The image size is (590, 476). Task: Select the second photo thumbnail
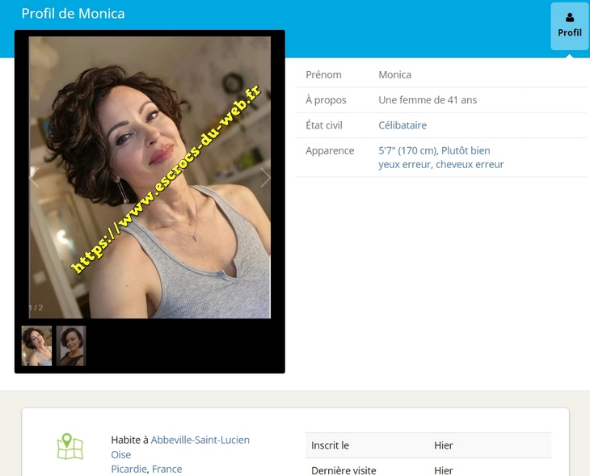71,346
